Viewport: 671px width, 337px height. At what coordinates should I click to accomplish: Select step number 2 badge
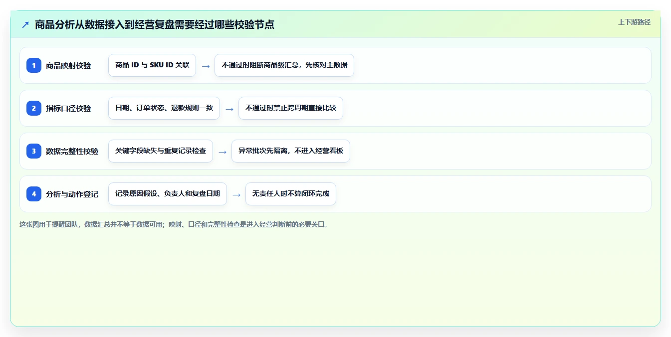34,108
